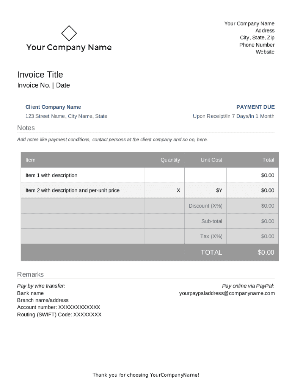Select the Account number line
Screen dimensions: 292x388
(x=58, y=307)
